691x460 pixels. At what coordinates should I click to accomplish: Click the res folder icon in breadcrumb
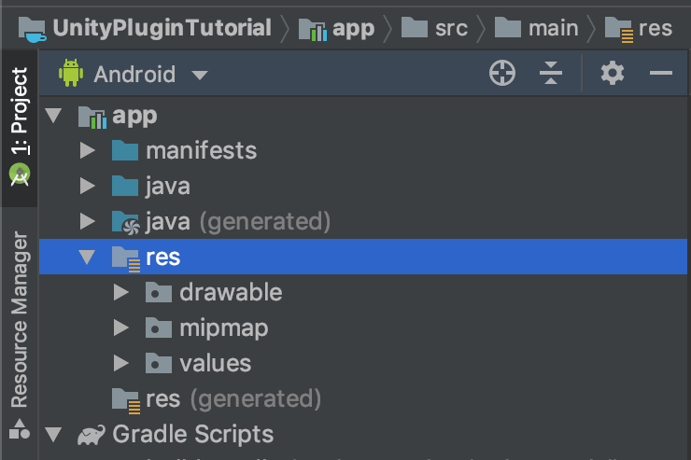[x=618, y=29]
